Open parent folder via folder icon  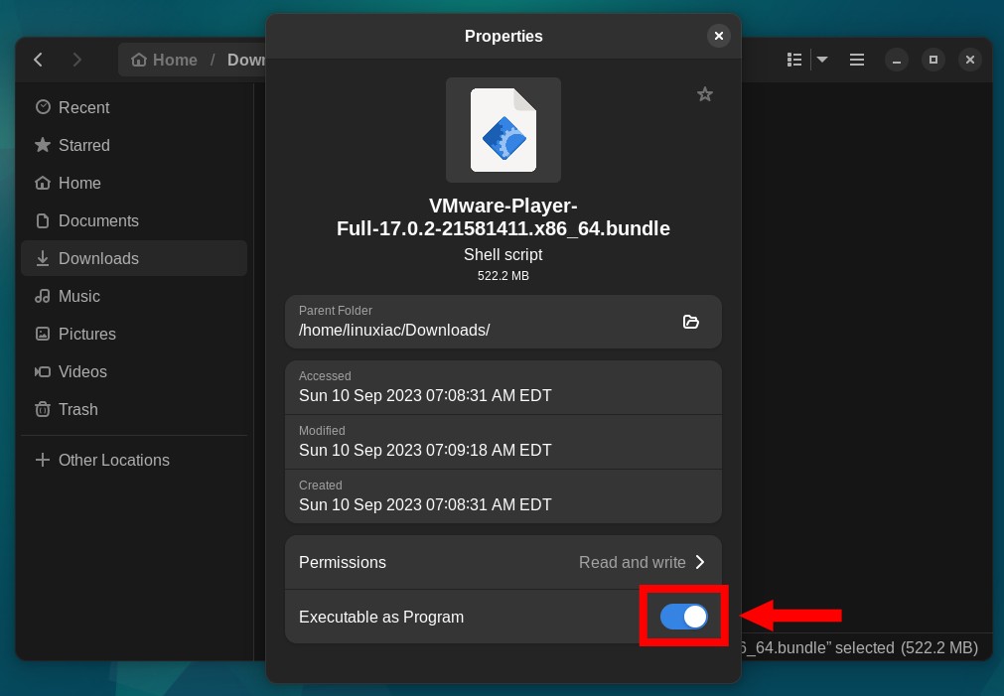[x=690, y=322]
